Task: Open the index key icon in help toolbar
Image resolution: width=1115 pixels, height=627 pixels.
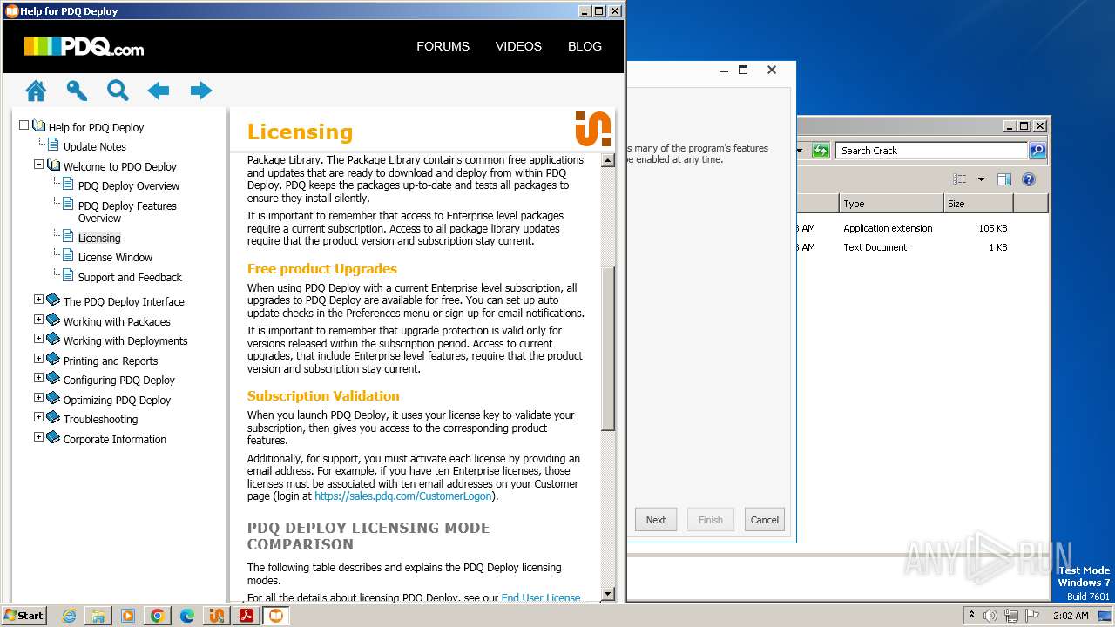Action: pos(77,91)
